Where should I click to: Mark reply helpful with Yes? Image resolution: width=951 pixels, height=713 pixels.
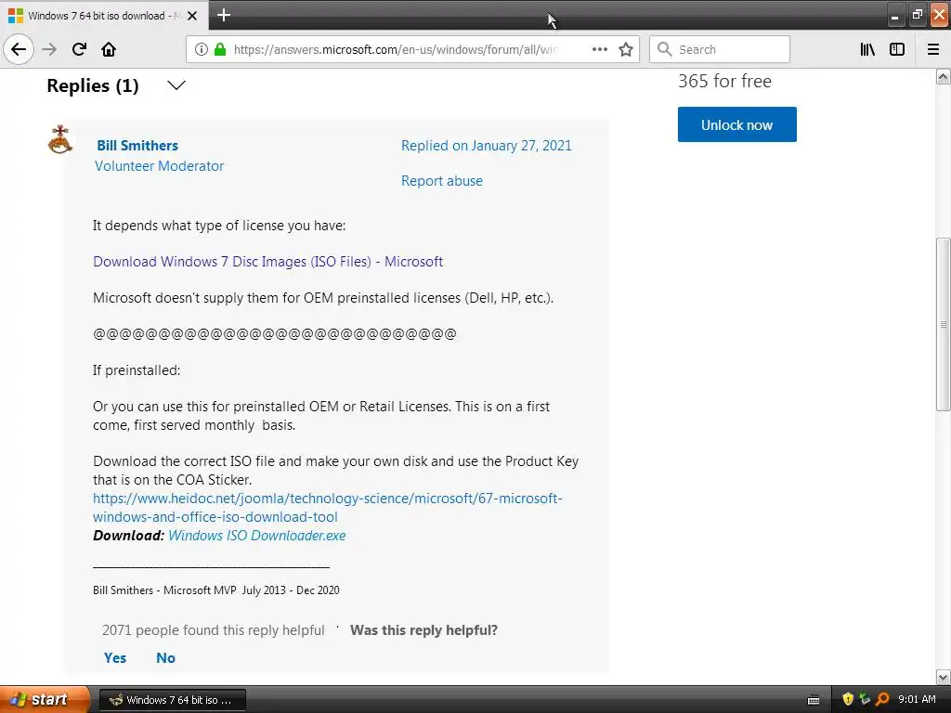pos(115,658)
